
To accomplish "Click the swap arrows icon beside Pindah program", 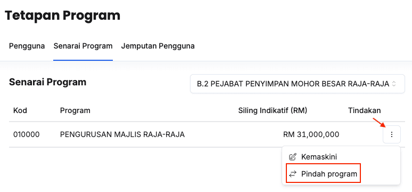I will point(292,174).
